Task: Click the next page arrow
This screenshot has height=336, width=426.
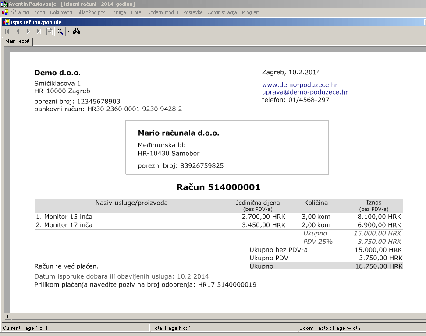Action: tap(28, 31)
